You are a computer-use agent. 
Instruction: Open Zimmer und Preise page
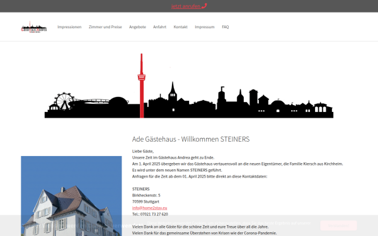105,27
